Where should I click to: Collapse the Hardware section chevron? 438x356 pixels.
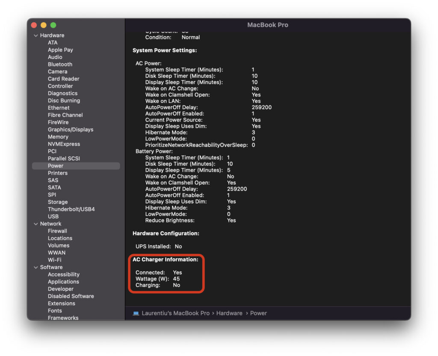pos(36,35)
